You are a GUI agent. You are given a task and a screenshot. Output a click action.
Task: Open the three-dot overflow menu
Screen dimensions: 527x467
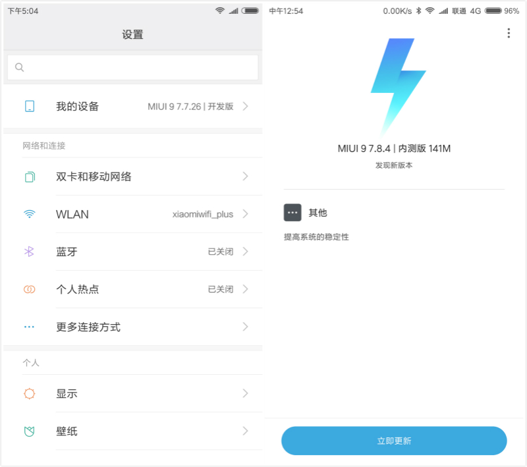pyautogui.click(x=509, y=33)
